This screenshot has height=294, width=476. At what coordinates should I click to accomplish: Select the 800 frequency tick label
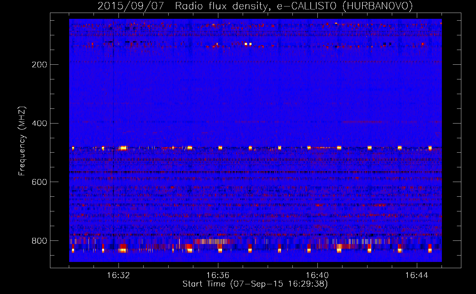coord(39,241)
